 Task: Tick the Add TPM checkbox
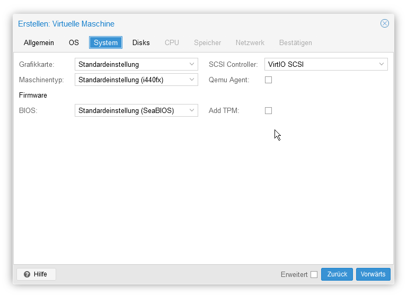coord(268,111)
